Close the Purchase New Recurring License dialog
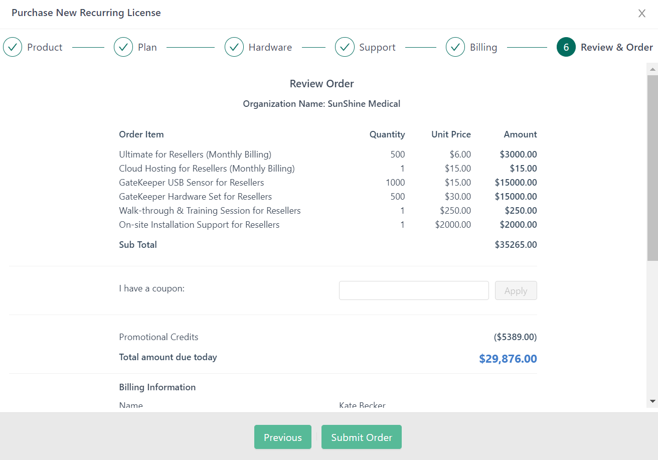 click(642, 13)
